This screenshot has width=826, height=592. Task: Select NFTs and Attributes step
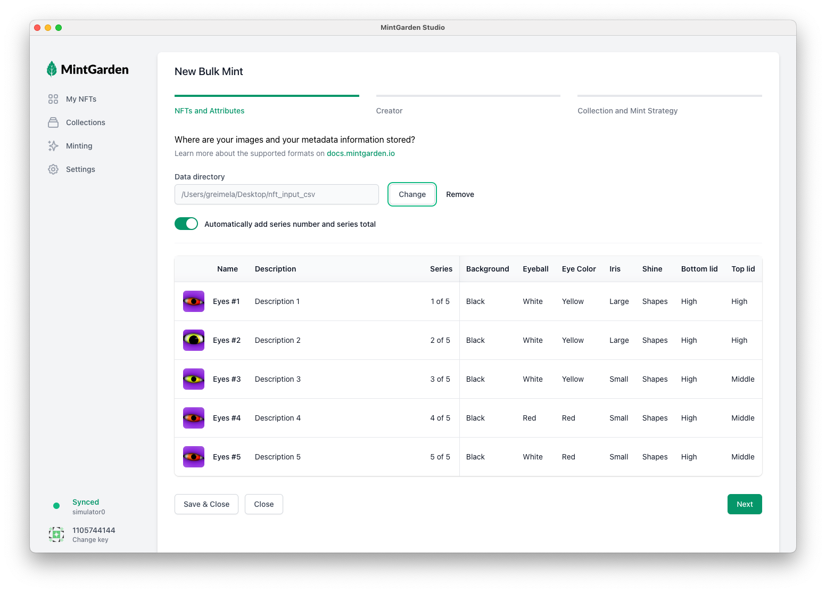pyautogui.click(x=210, y=111)
